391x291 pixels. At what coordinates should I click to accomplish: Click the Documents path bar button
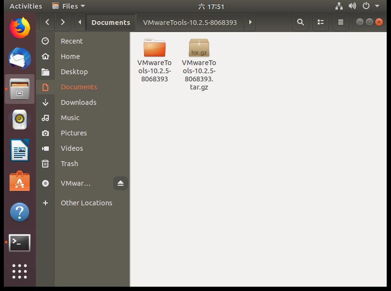(111, 22)
